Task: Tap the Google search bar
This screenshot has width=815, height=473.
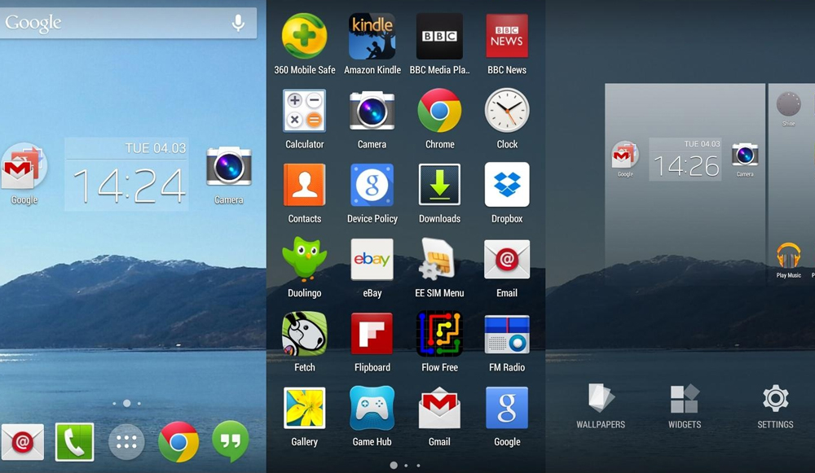Action: [129, 23]
